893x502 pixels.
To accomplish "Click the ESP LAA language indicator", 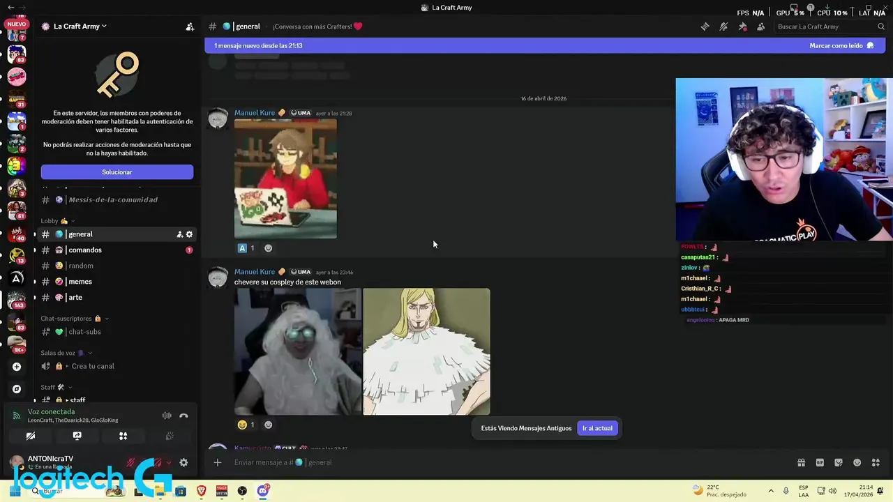I will (804, 491).
